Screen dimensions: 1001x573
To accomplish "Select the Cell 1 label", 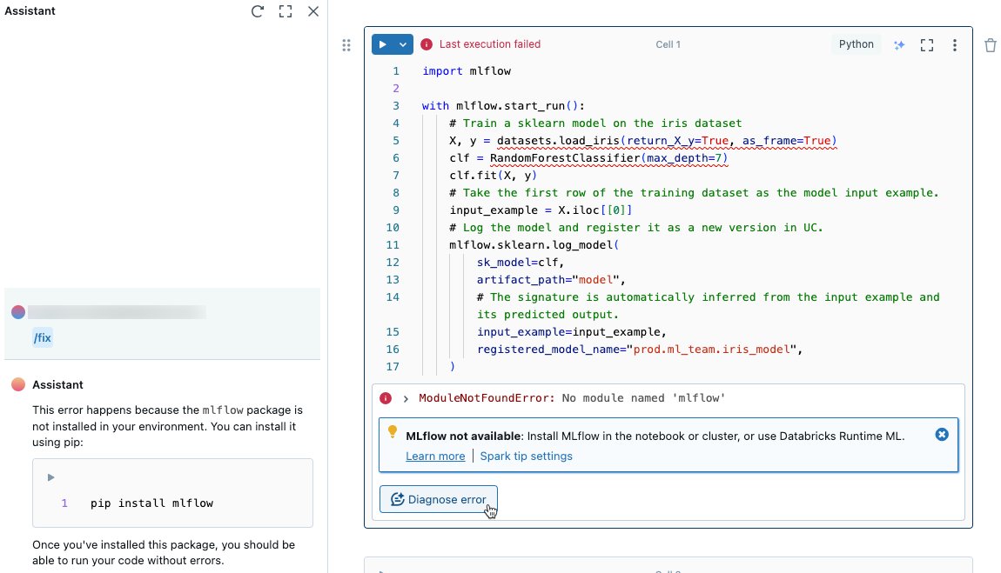I will (x=668, y=44).
